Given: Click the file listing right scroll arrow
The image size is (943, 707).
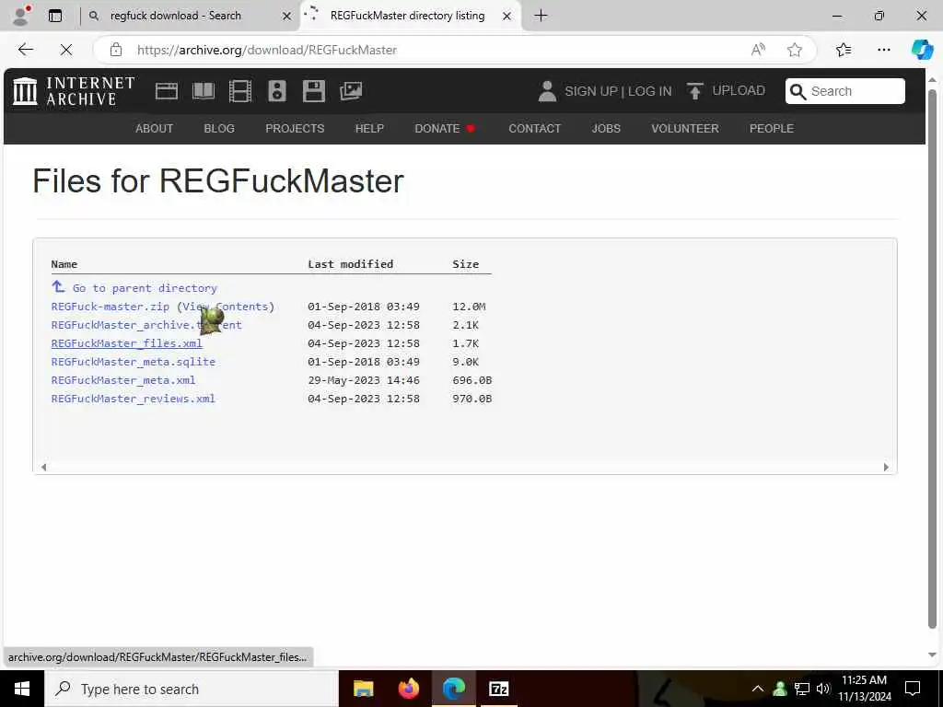Looking at the screenshot, I should pos(886,467).
